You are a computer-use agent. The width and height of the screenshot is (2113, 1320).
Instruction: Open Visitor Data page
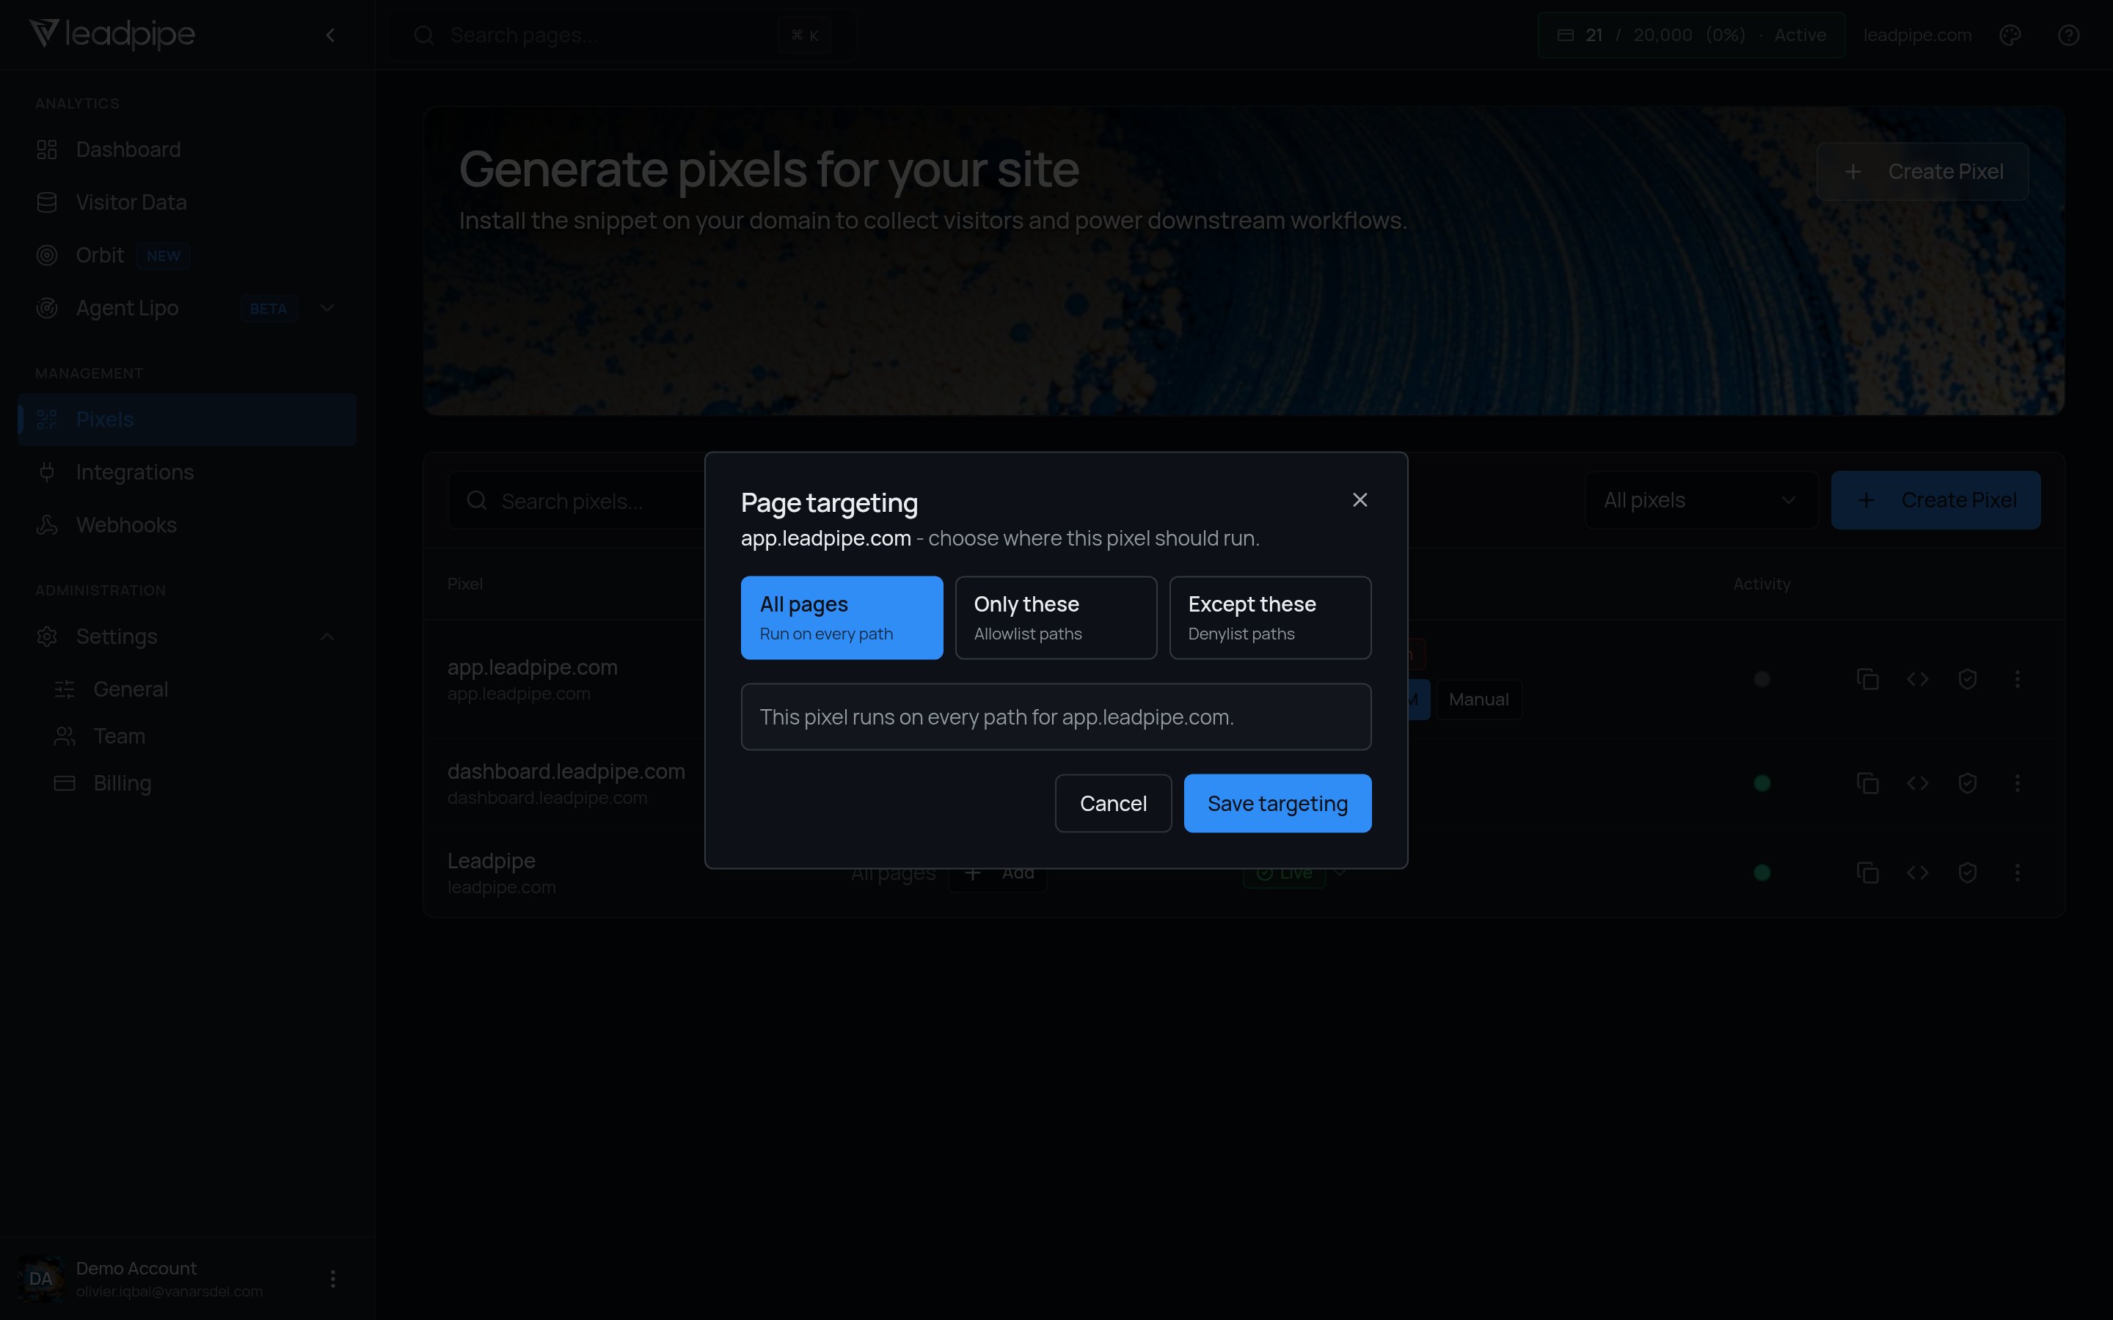tap(187, 202)
